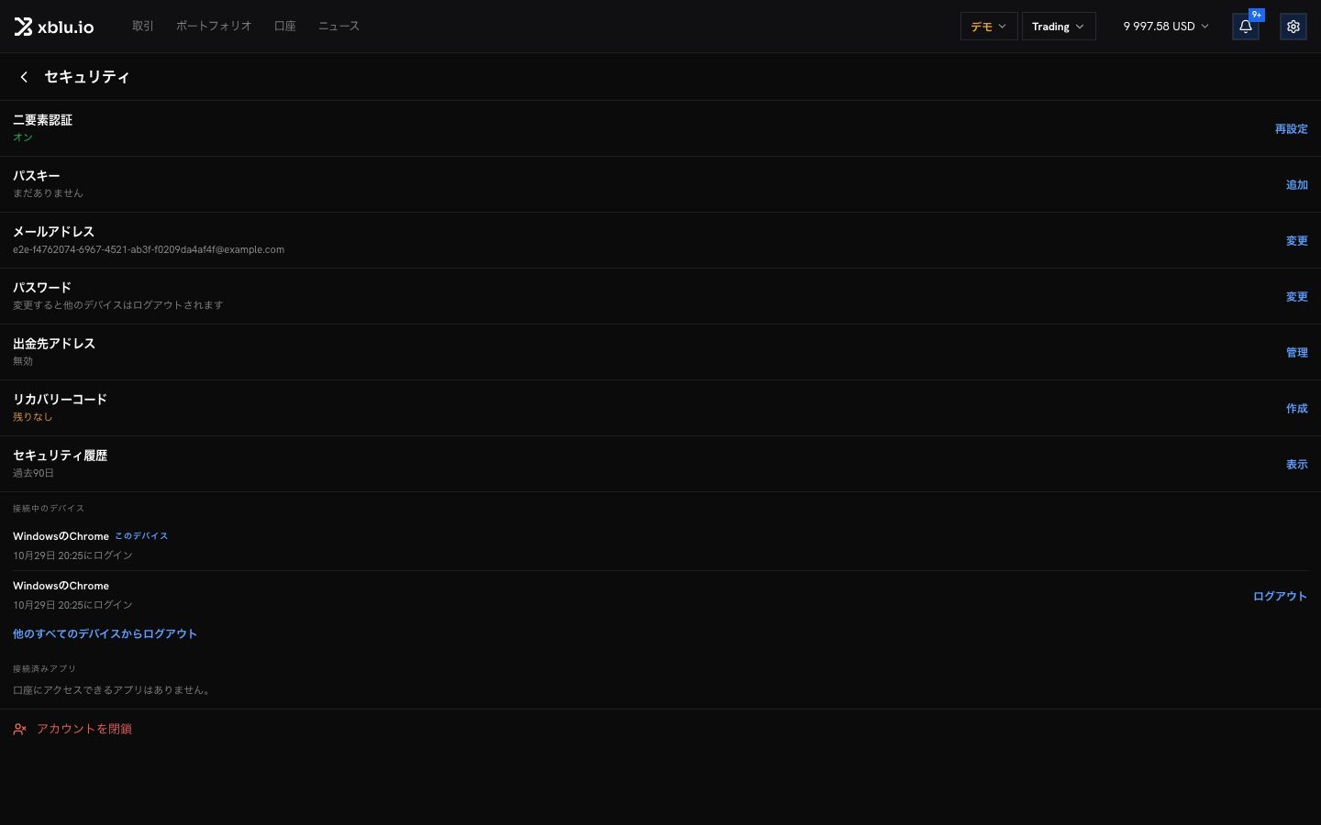Click 他のすべてのデバイスからログアウト
Screen dimensions: 1321x825
(105, 634)
